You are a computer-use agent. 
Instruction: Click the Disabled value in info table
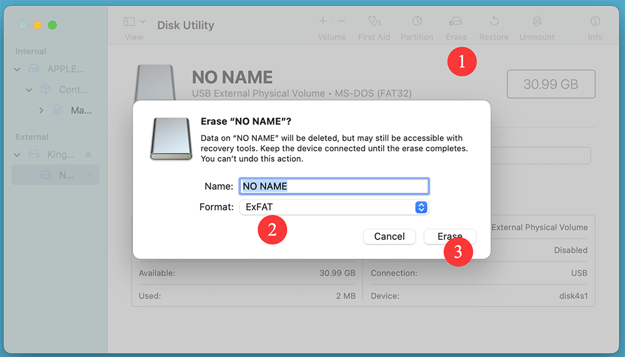[571, 250]
